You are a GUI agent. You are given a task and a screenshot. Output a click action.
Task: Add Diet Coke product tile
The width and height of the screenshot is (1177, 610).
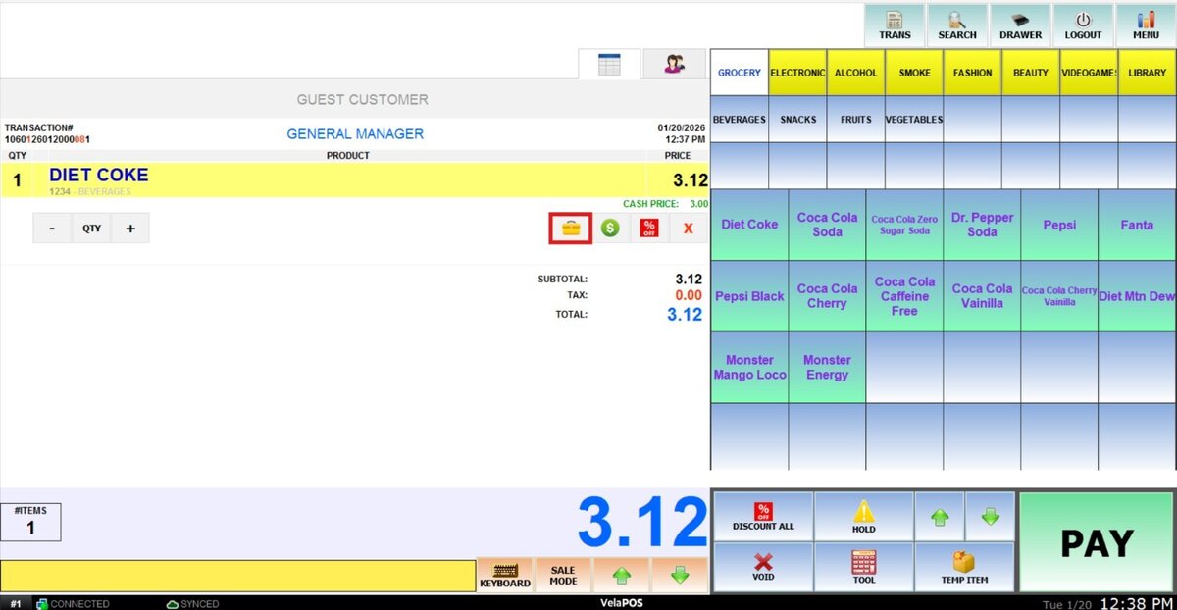[749, 225]
